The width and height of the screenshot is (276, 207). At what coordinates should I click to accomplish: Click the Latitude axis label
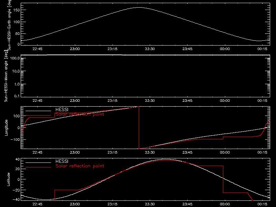(x=8, y=179)
